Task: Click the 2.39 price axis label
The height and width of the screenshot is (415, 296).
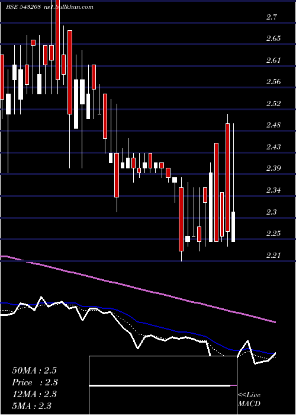Action: (x=274, y=168)
